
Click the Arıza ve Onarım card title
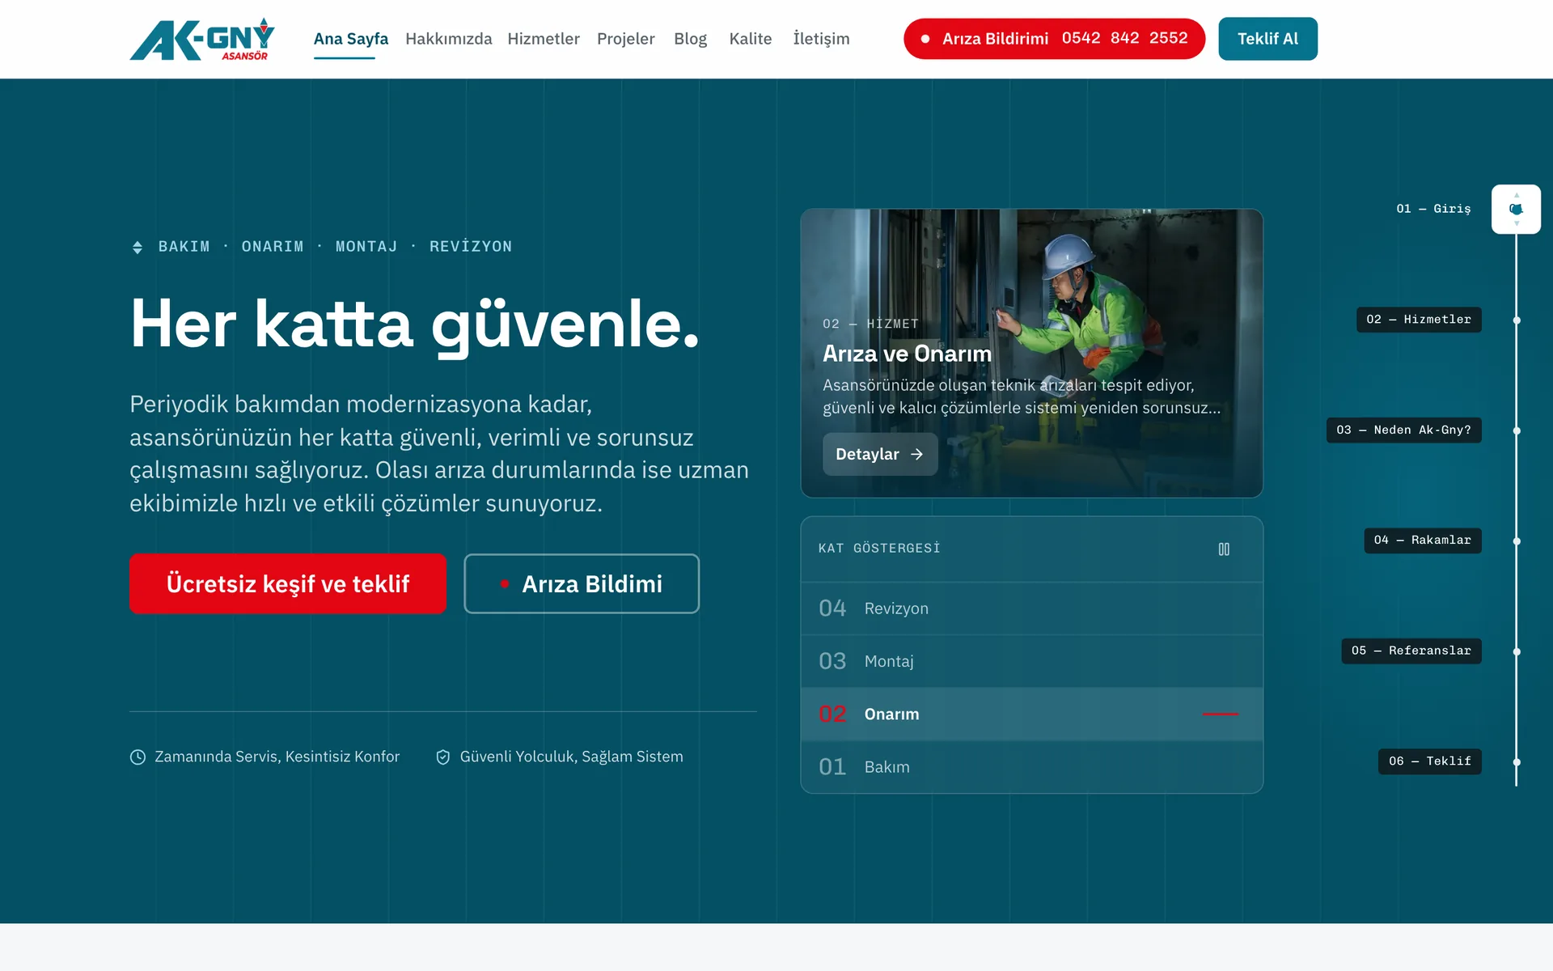(x=907, y=354)
